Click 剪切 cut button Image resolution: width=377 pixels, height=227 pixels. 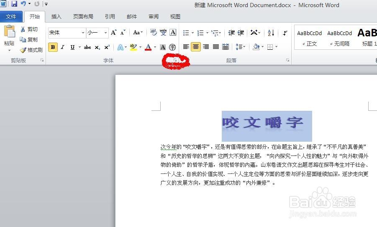[29, 29]
